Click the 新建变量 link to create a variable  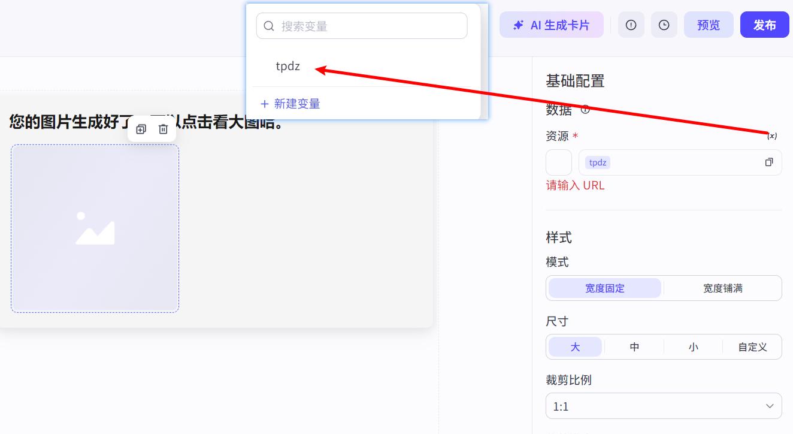(290, 103)
